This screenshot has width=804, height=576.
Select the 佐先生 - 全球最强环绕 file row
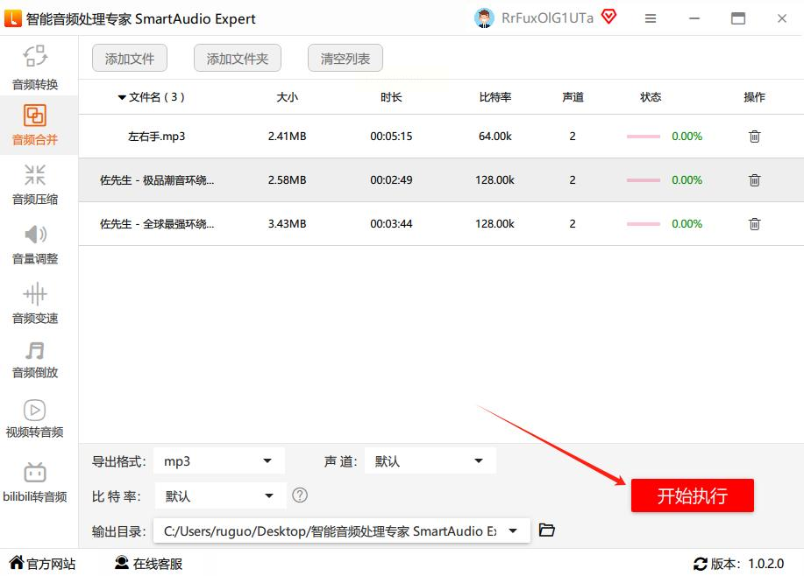tap(441, 224)
